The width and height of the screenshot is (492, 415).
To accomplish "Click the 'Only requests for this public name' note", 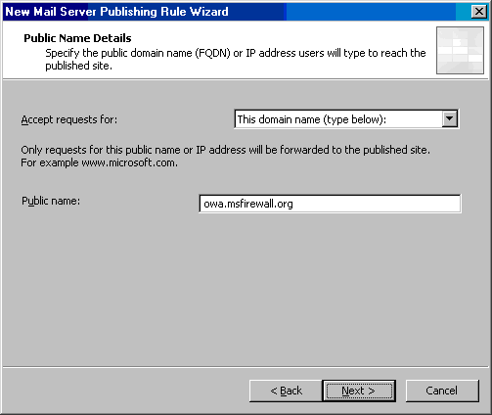I will (225, 150).
